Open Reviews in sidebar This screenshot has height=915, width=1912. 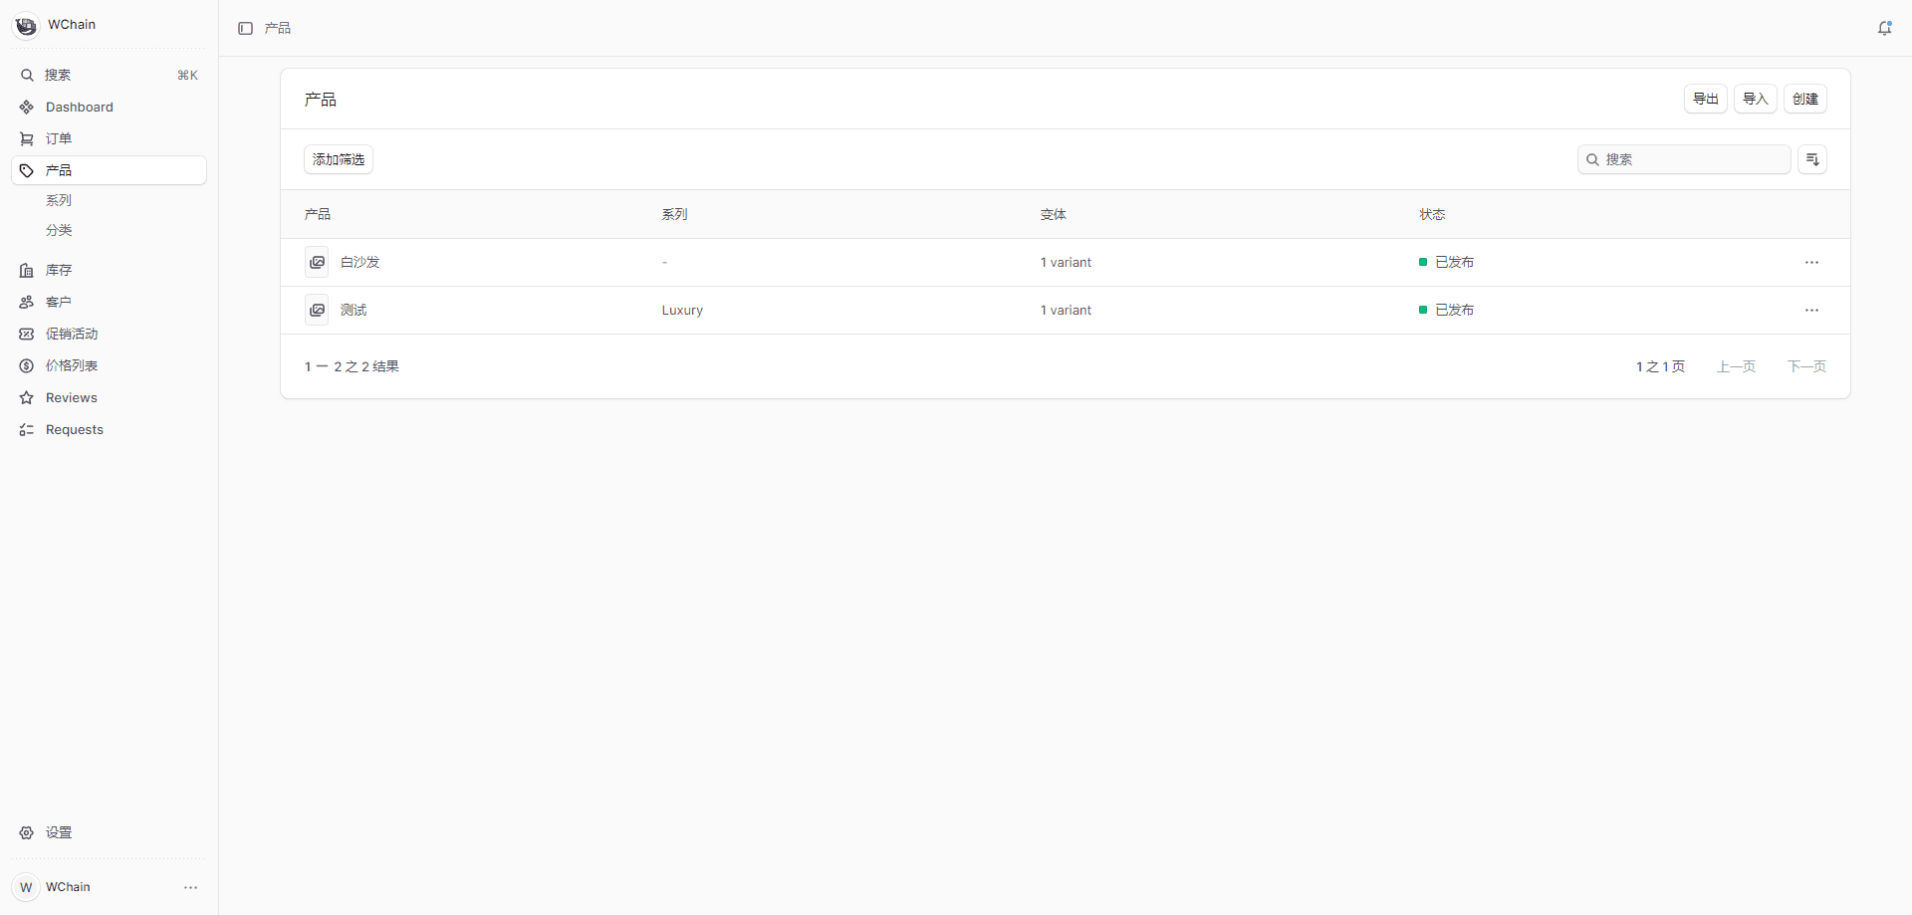coord(72,398)
